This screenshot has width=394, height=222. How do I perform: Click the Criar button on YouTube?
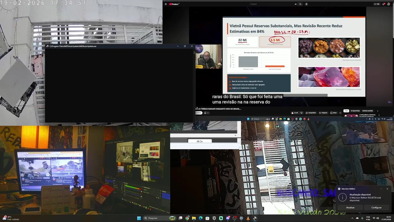tap(376, 4)
